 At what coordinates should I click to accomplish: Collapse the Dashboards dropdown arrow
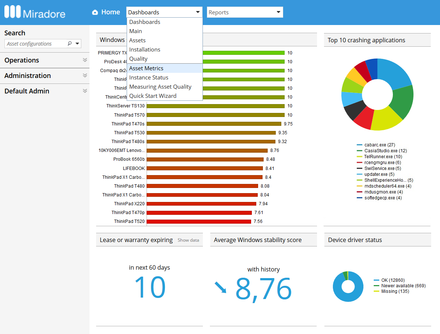(x=198, y=12)
